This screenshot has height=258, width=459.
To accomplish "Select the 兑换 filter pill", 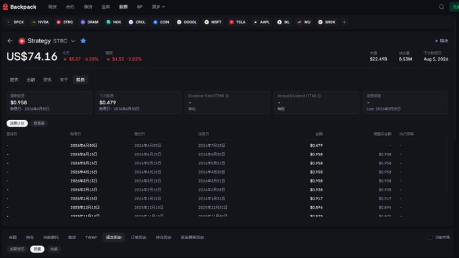I will (x=54, y=249).
